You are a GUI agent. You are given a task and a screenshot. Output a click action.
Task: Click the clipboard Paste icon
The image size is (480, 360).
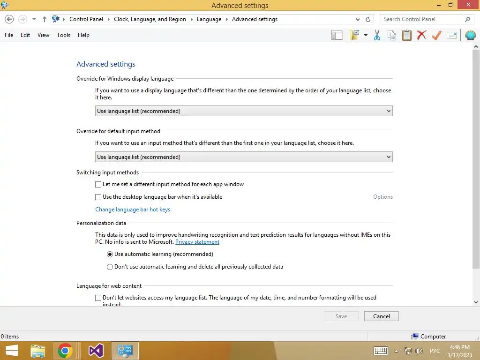click(x=407, y=35)
